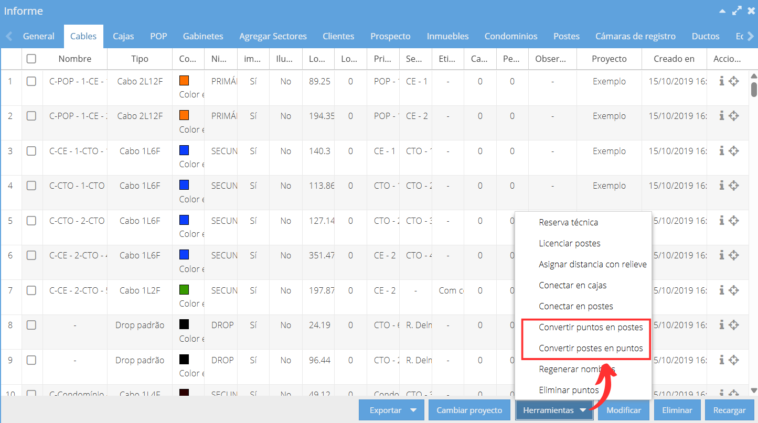Viewport: 758px width, 423px height.
Task: Check the box for row 4
Action: click(31, 186)
